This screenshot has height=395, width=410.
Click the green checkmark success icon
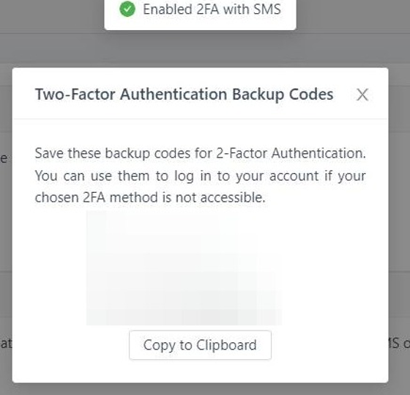coord(127,10)
